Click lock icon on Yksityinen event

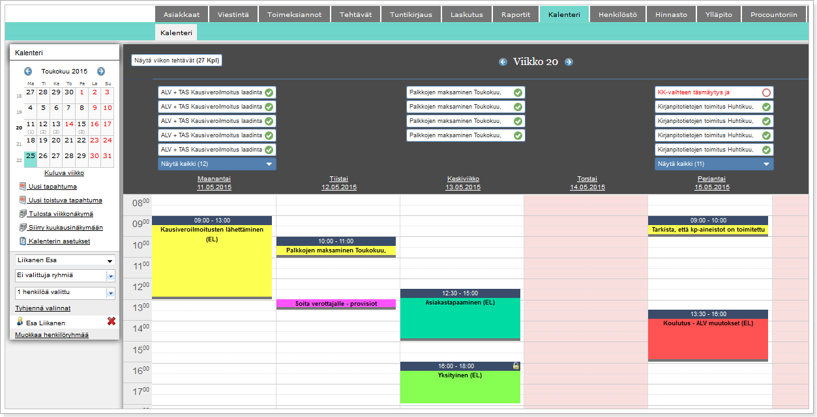point(515,366)
